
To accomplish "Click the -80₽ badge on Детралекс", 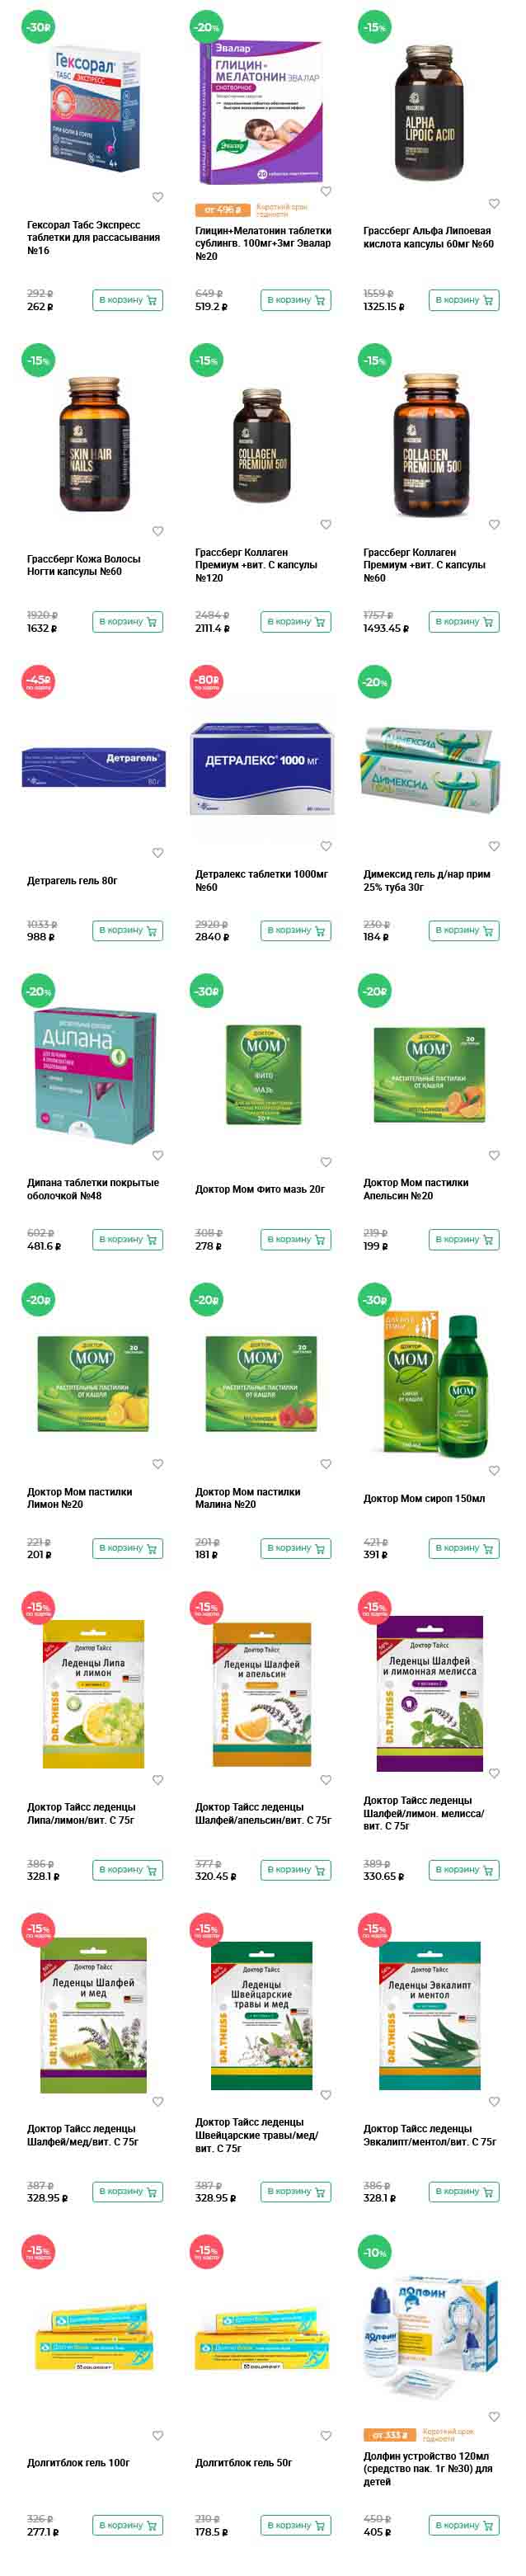I will coord(206,682).
